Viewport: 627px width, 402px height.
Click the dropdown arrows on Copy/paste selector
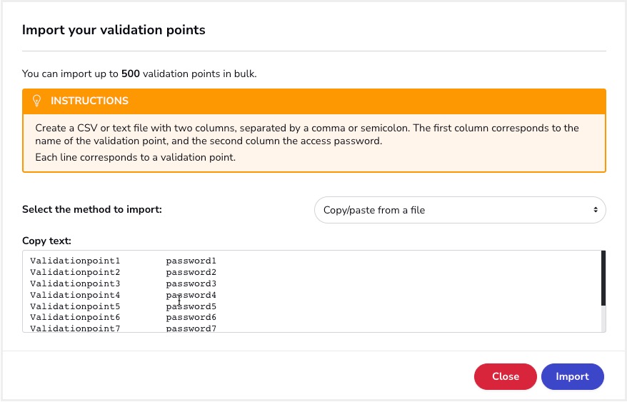click(x=596, y=210)
